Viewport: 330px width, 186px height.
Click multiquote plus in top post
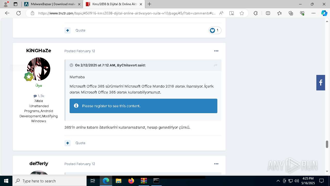click(x=68, y=30)
